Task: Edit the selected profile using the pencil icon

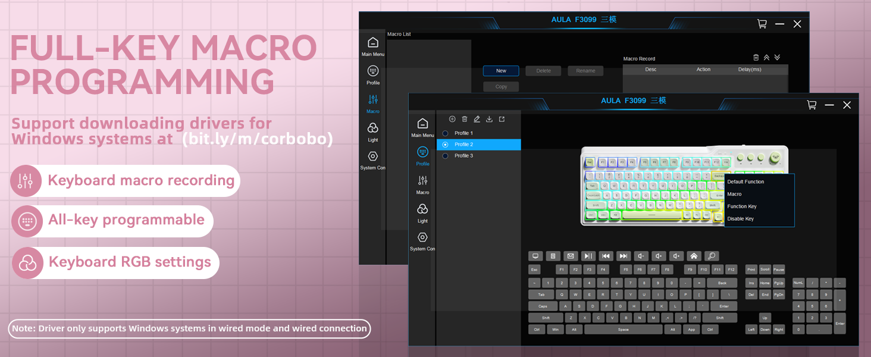Action: [477, 119]
